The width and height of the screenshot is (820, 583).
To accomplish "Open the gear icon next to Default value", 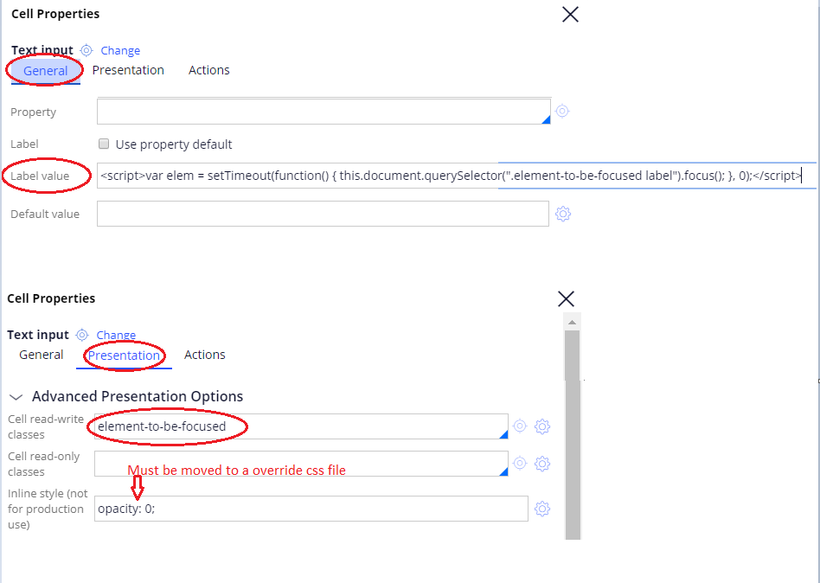I will point(562,214).
